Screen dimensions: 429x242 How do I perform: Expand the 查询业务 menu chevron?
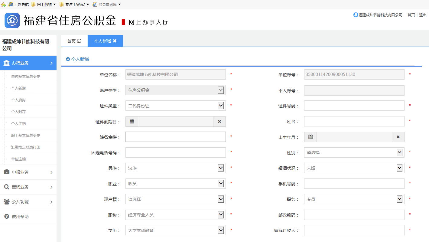[x=51, y=187]
